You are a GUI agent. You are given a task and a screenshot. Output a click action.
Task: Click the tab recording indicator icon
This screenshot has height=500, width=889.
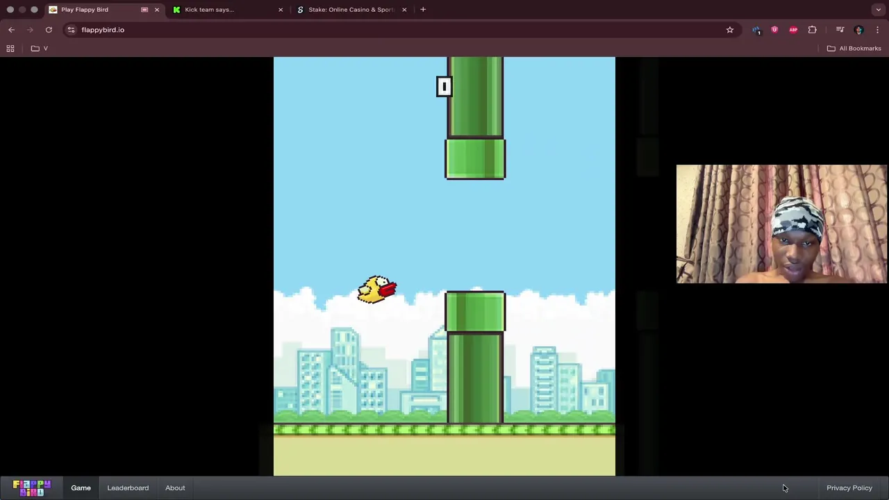(x=144, y=10)
